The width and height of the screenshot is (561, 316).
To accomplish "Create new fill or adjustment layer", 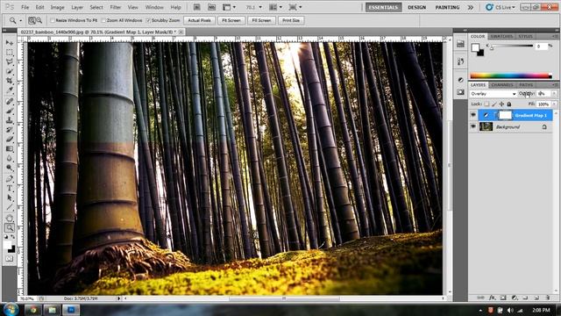I will pos(515,298).
